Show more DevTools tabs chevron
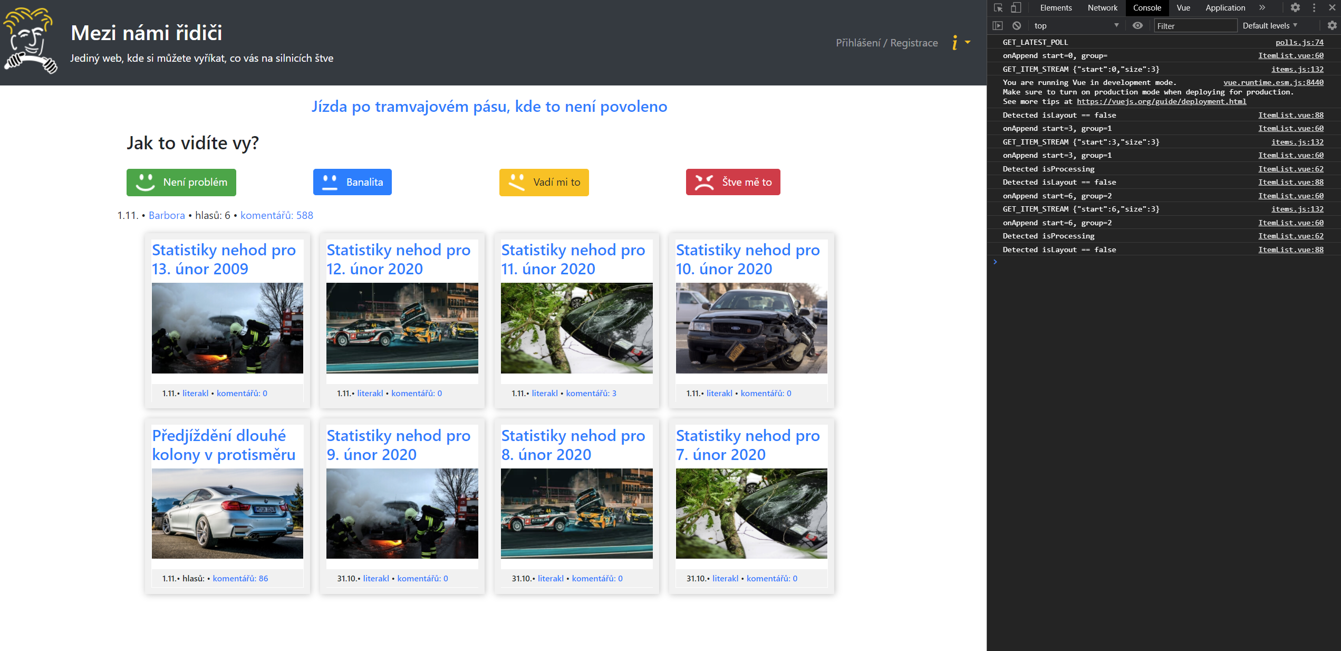 [x=1262, y=8]
